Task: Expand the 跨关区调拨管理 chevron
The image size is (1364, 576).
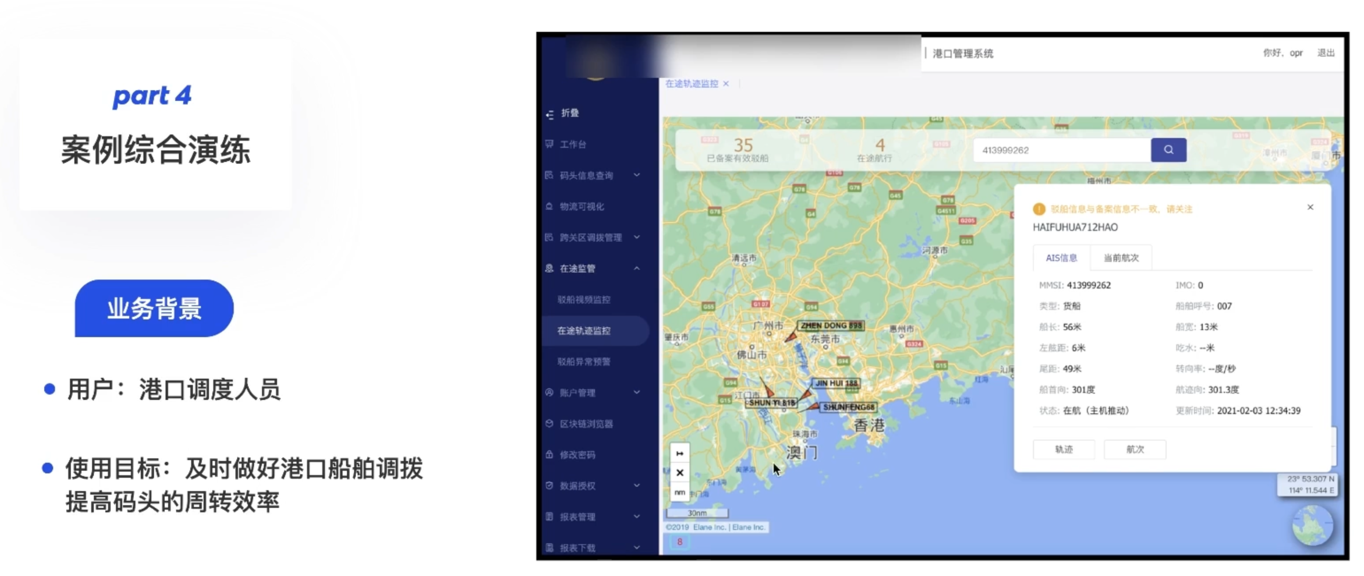Action: pos(636,237)
